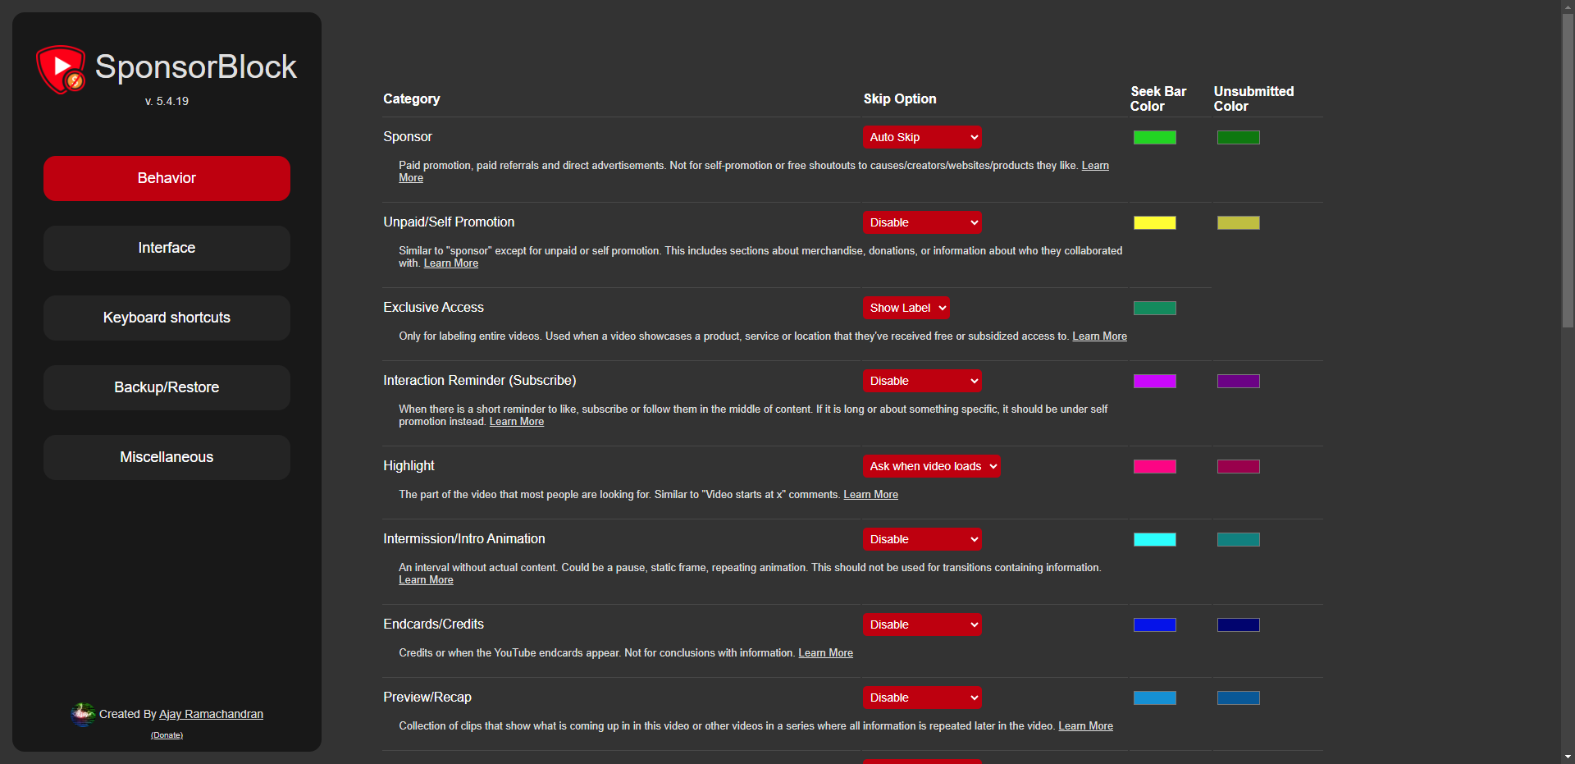The image size is (1575, 764).
Task: Click the Preview/Recap category name
Action: point(427,698)
